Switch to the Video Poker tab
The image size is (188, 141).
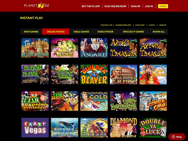[x=105, y=32]
